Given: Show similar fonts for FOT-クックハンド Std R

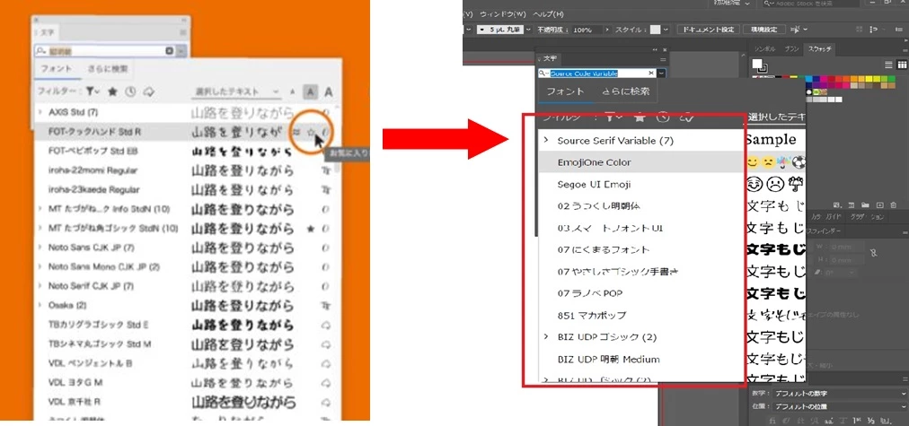Looking at the screenshot, I should pyautogui.click(x=296, y=133).
